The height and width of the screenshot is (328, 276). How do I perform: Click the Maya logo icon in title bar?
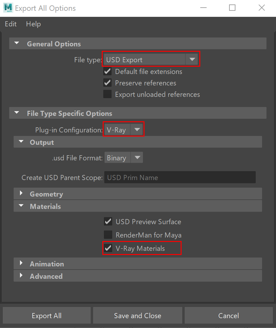(8, 8)
